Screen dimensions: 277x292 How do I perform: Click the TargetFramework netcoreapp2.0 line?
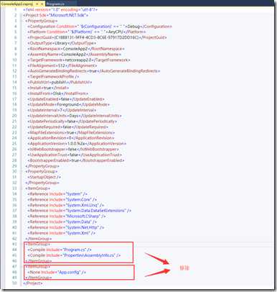point(79,60)
